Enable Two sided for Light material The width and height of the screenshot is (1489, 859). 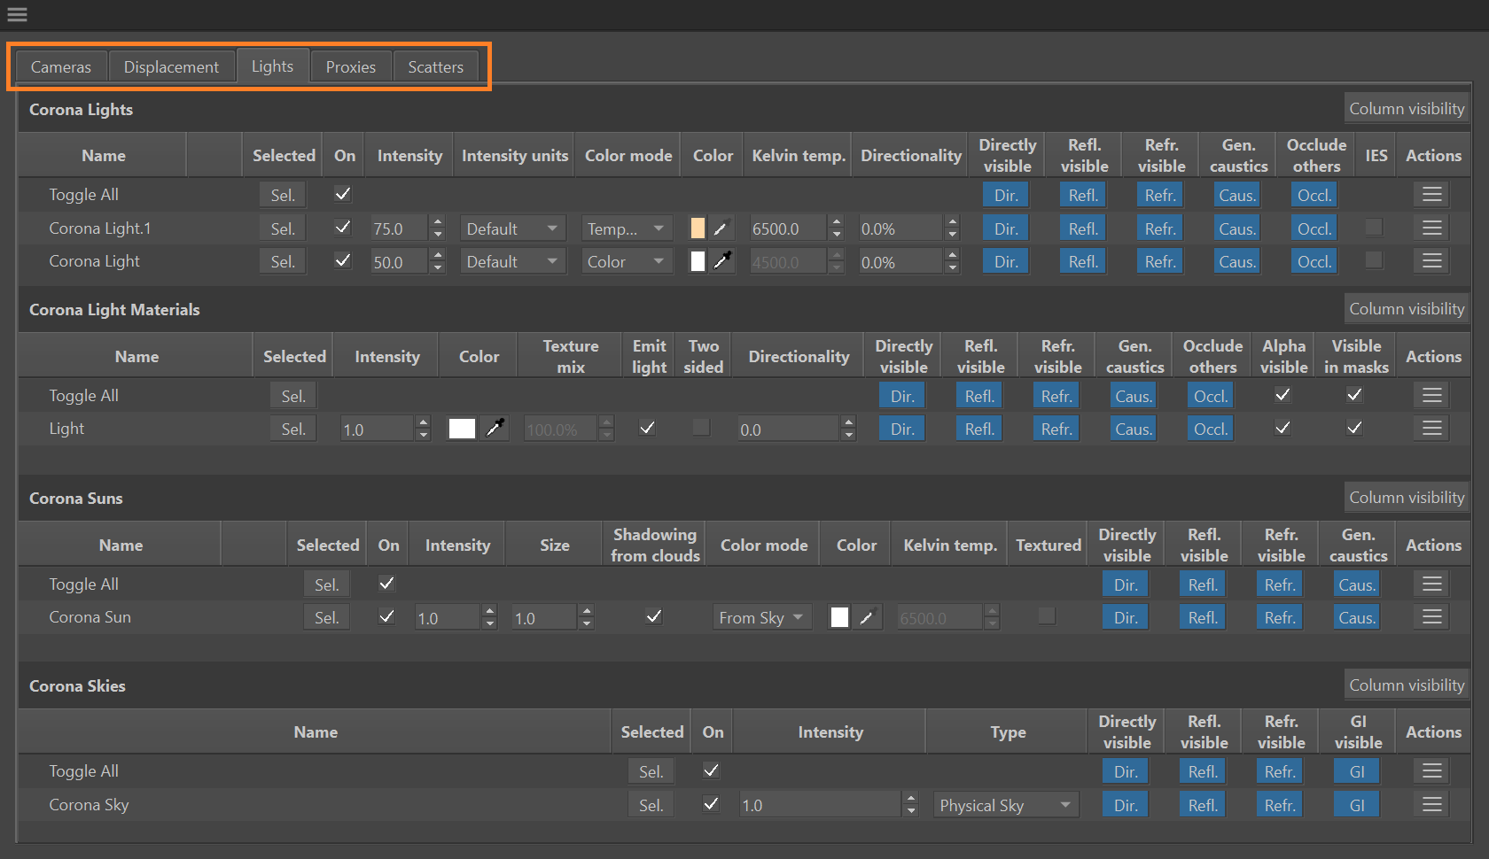(701, 428)
